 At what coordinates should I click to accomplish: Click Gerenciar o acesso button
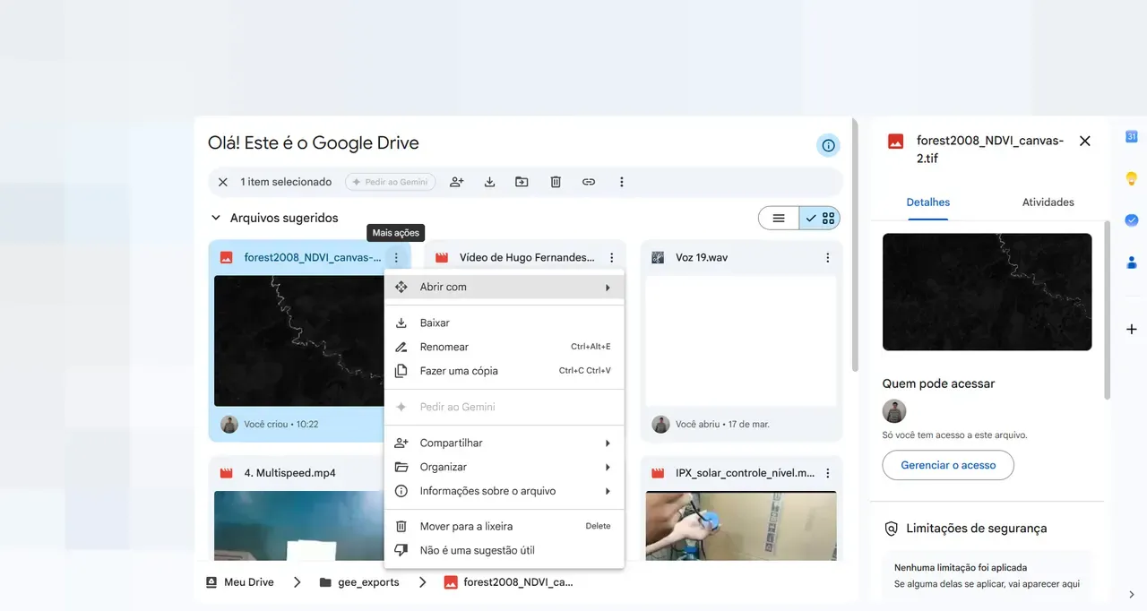[x=948, y=465]
